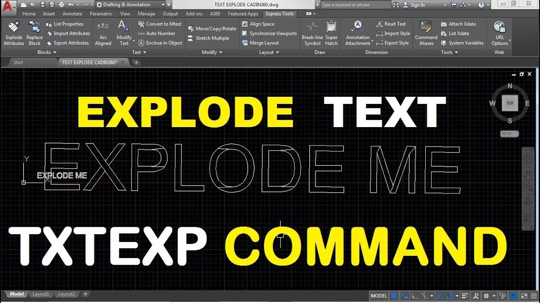Open the Parametric ribbon tab
Screen dimensions: 540x303
tap(101, 14)
